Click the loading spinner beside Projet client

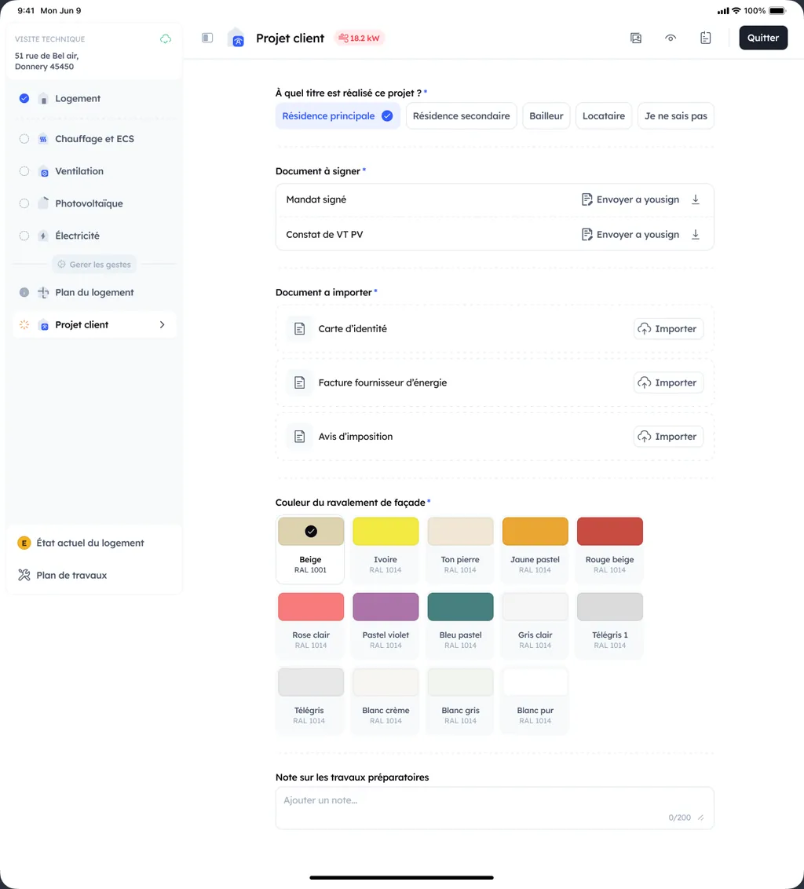[x=24, y=325]
